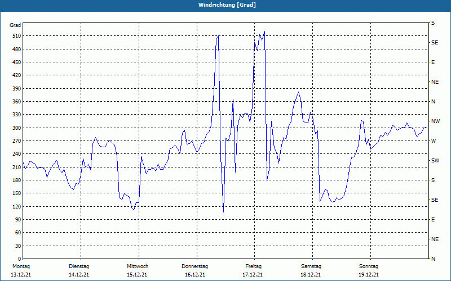Select the date '16.12.21'

tap(195, 275)
